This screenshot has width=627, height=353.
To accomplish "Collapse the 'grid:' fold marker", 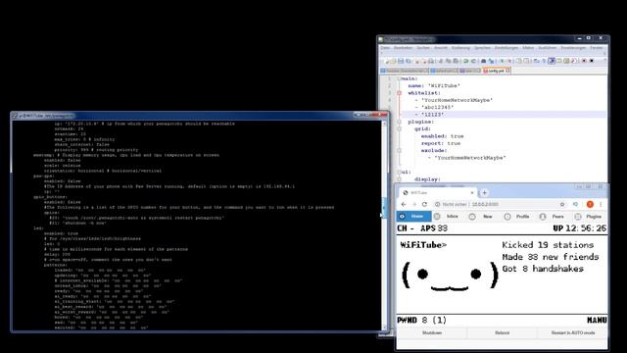I will 399,128.
